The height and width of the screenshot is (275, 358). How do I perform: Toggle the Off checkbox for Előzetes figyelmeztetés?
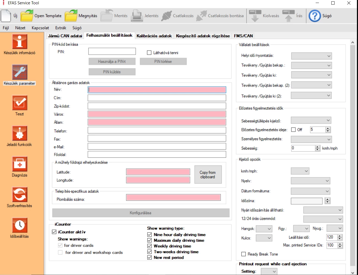293,130
